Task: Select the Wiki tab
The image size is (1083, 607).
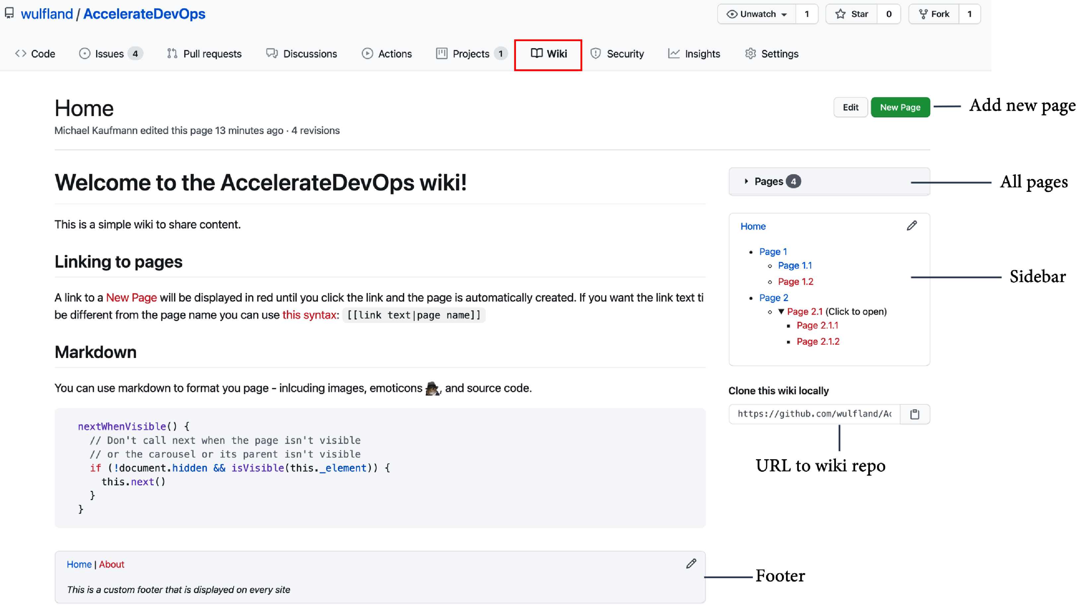Action: (x=548, y=54)
